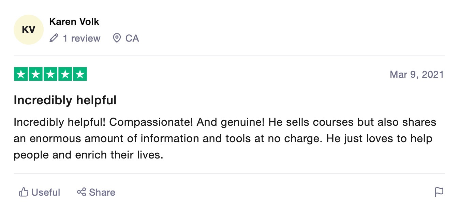This screenshot has width=459, height=212.
Task: Click the "1 review" text
Action: [x=82, y=38]
